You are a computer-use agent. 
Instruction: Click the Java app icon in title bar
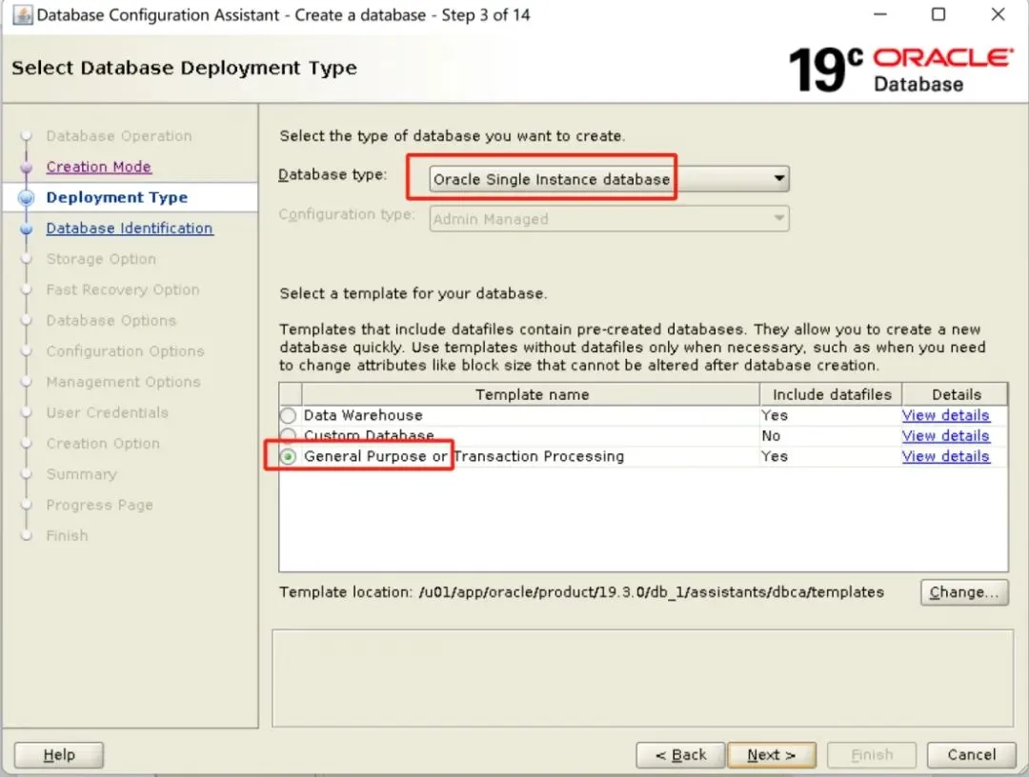(22, 15)
